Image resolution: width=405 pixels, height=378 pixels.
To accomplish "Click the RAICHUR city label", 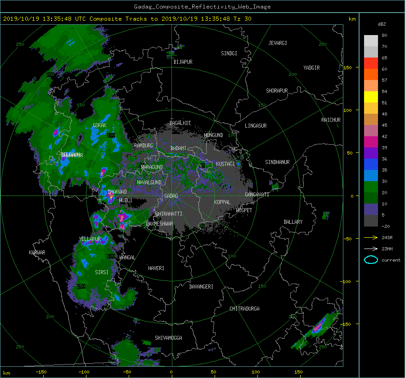I will point(331,120).
